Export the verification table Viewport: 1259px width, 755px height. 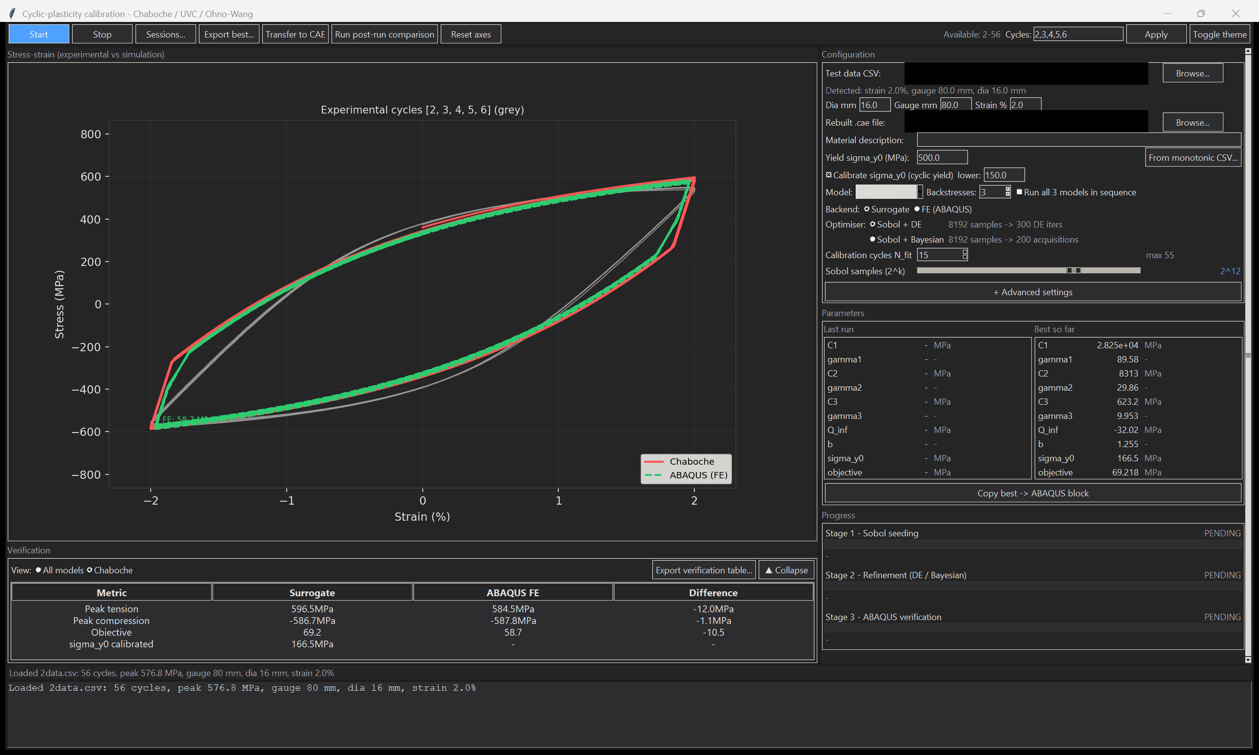point(704,570)
